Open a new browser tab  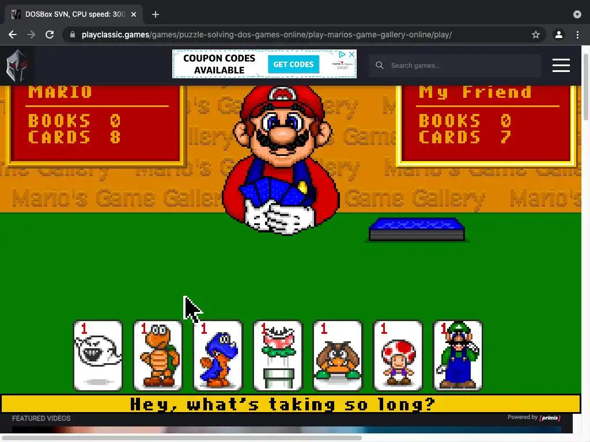pyautogui.click(x=156, y=14)
